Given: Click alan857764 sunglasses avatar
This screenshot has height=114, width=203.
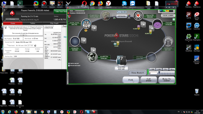Looking at the screenshot, I should pos(92,57).
